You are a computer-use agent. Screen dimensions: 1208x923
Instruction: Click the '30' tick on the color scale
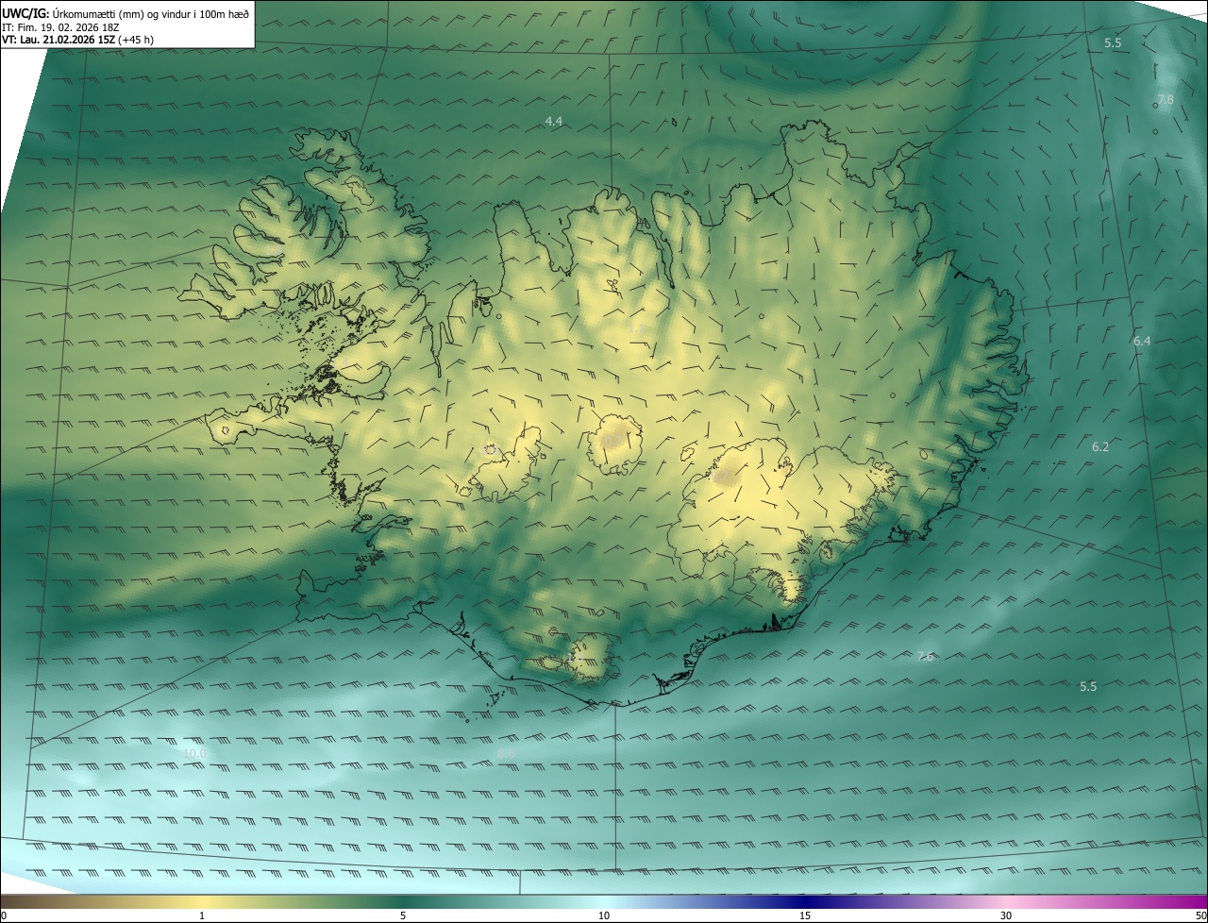coord(1006,915)
